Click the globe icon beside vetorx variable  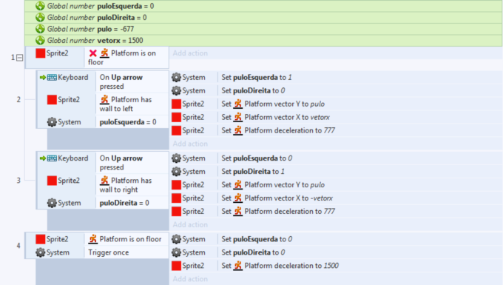pos(40,40)
